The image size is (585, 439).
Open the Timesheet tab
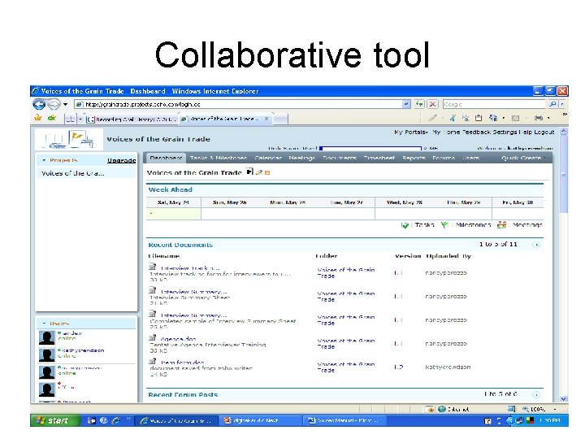pyautogui.click(x=379, y=158)
